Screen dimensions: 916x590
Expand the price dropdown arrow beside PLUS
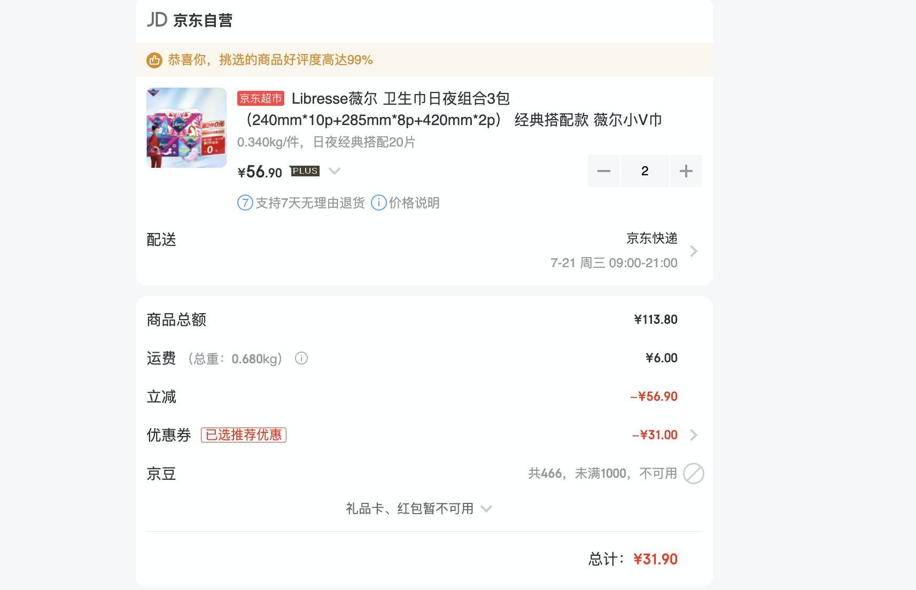pyautogui.click(x=335, y=171)
